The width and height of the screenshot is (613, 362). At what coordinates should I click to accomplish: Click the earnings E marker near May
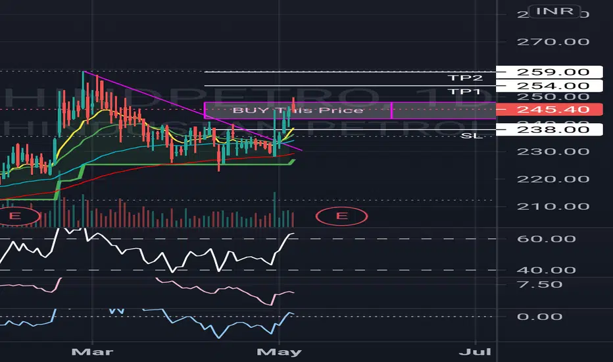[x=341, y=216]
